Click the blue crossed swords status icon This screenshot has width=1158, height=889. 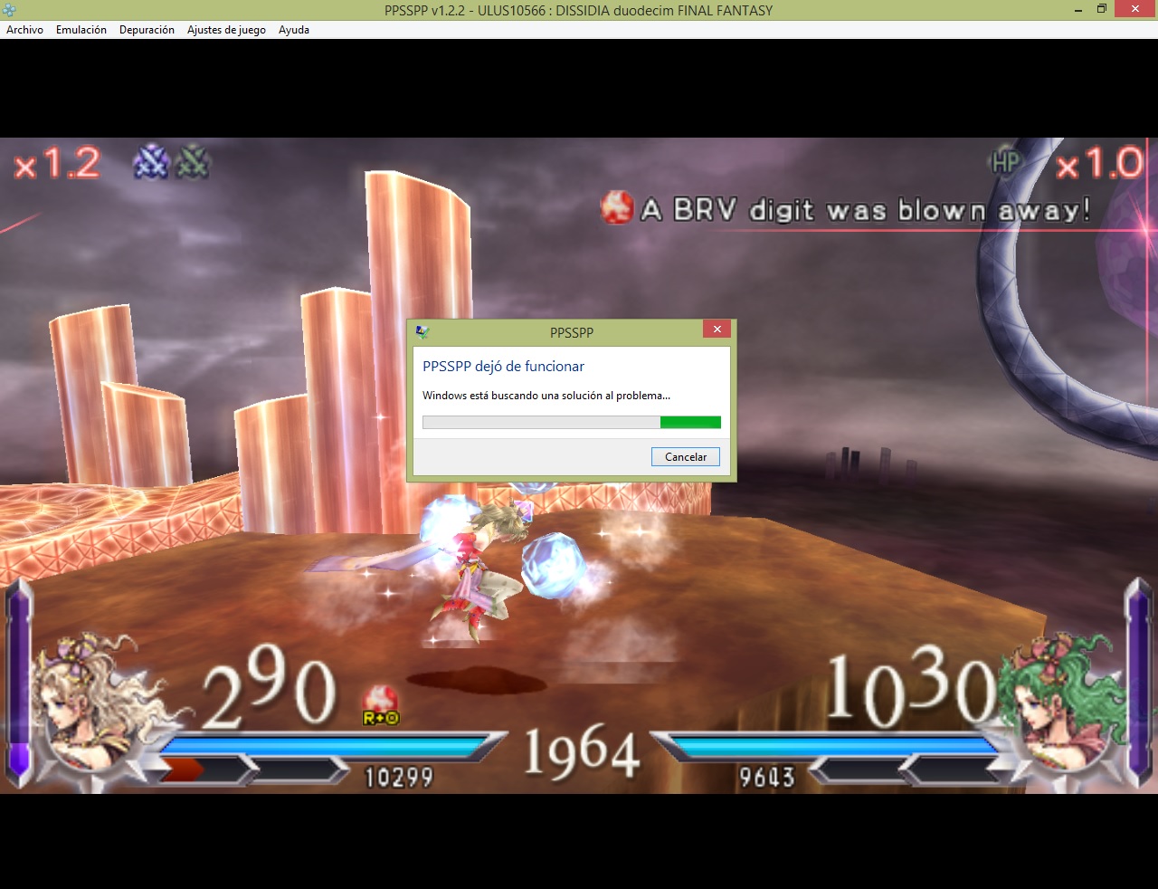pos(151,163)
